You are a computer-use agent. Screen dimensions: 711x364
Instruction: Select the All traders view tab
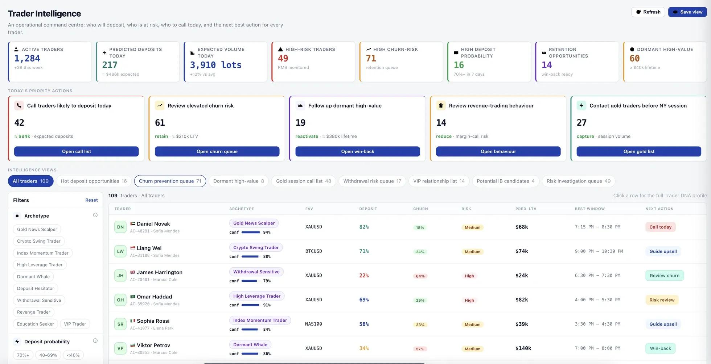point(30,181)
